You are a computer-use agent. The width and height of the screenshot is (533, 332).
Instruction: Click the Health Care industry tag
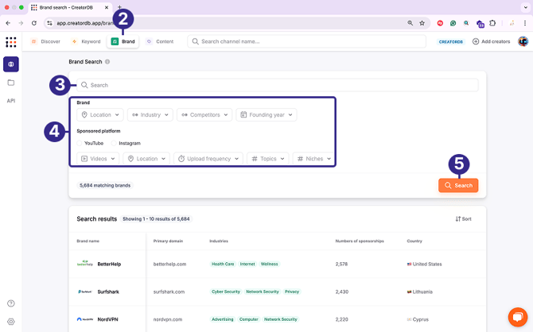pyautogui.click(x=223, y=264)
